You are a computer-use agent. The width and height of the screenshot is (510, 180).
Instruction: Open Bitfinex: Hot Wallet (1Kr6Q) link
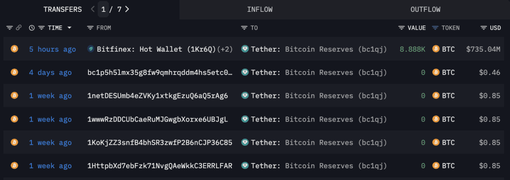click(156, 49)
